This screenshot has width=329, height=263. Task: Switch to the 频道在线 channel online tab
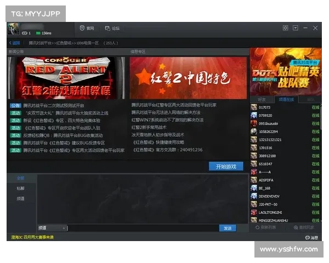[x=286, y=99]
